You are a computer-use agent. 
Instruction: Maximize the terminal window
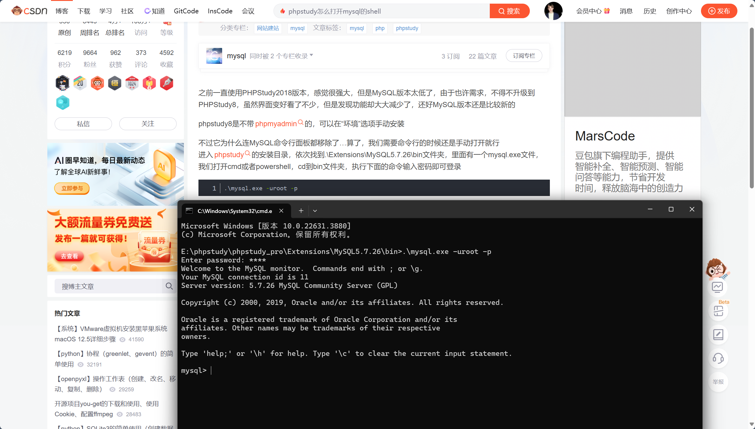coord(671,209)
